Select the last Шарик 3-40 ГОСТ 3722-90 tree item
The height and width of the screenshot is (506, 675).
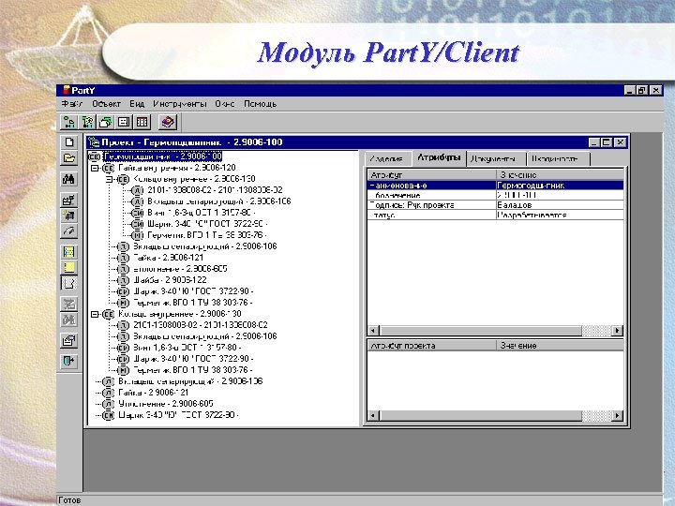[x=178, y=415]
